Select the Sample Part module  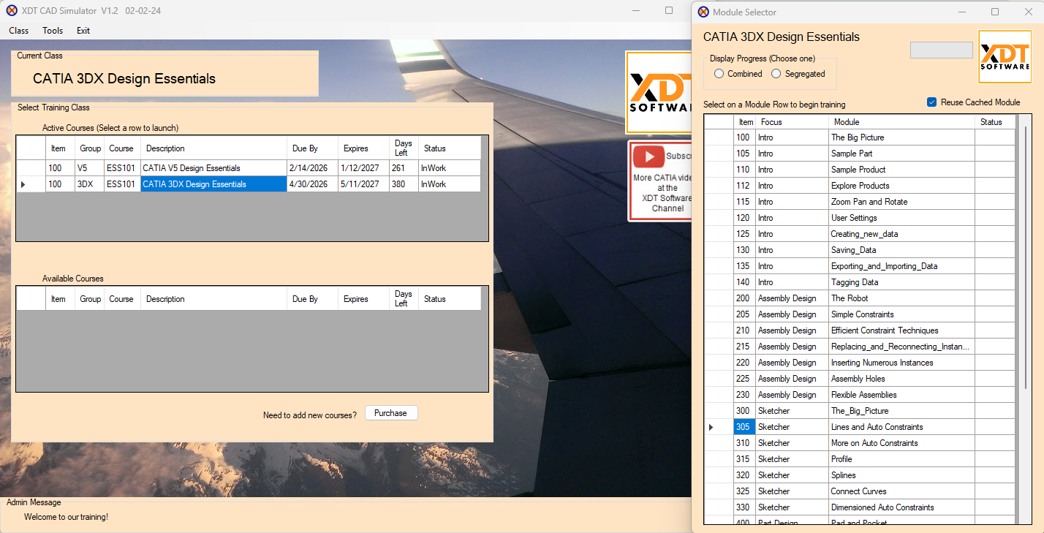click(860, 154)
